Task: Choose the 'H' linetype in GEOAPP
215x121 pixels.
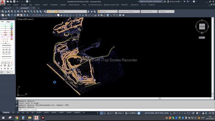Action: click(x=5, y=43)
